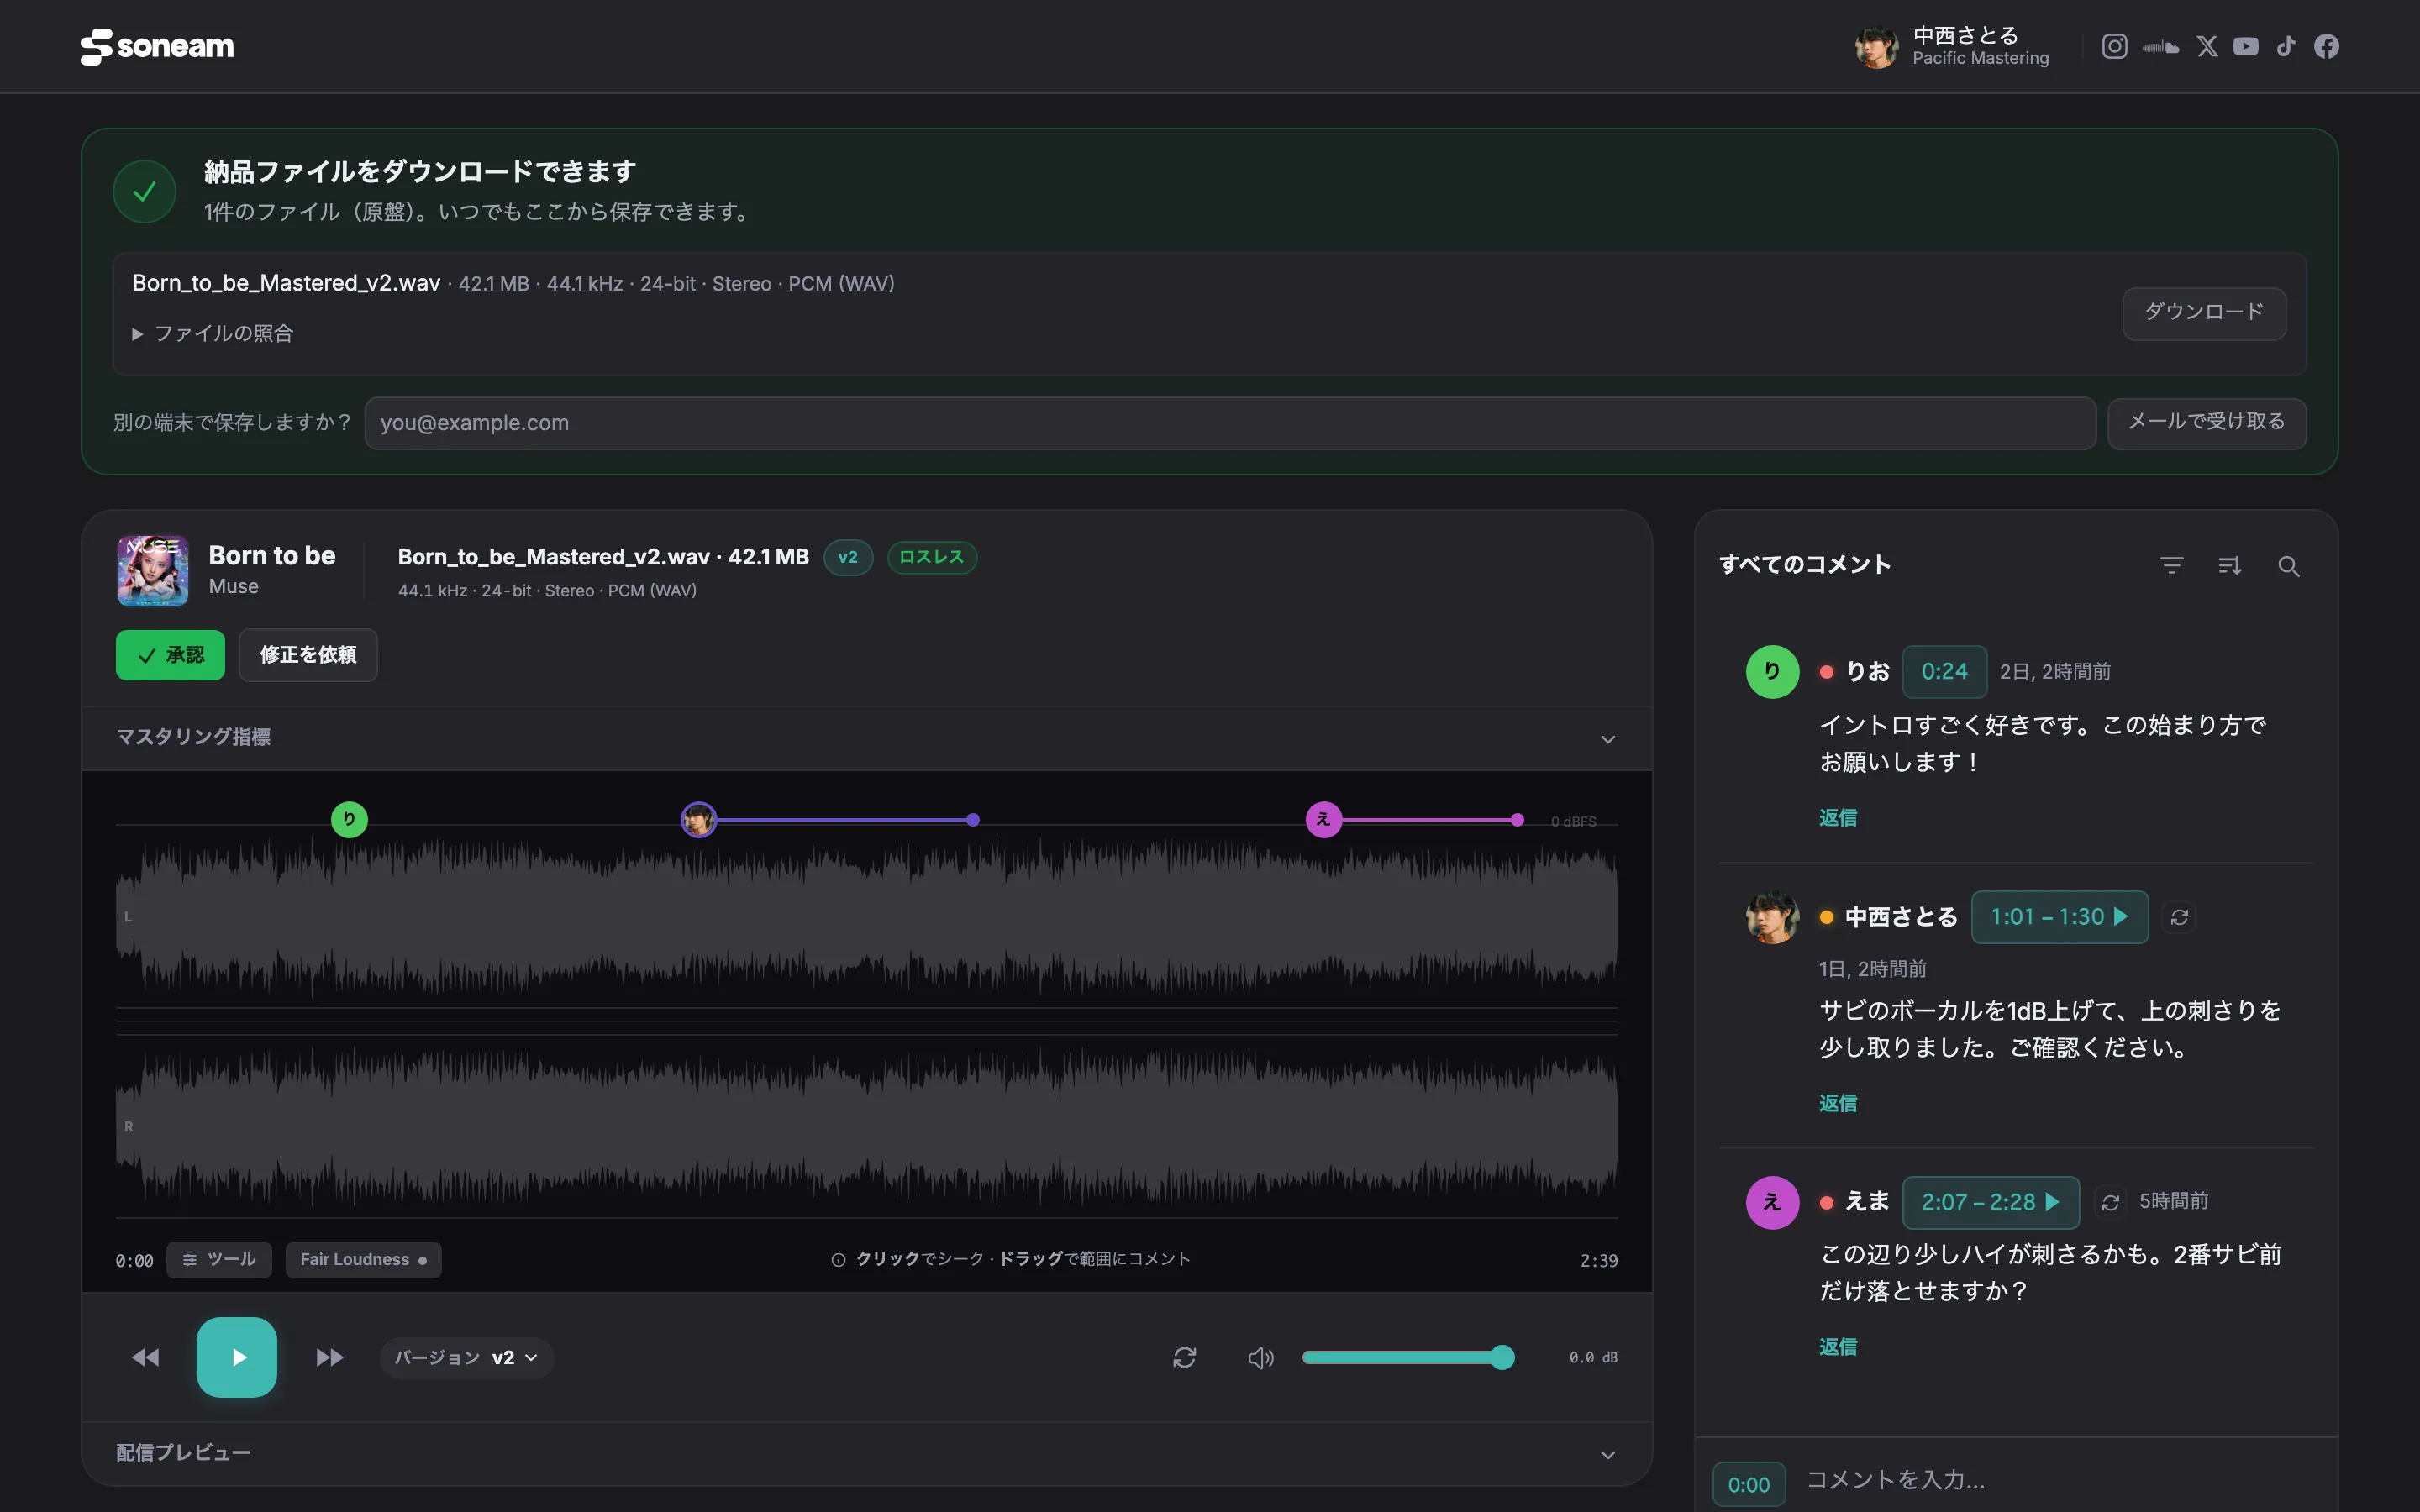Viewport: 2420px width, 1512px height.
Task: Skip forward with the fast-forward button
Action: coord(329,1357)
